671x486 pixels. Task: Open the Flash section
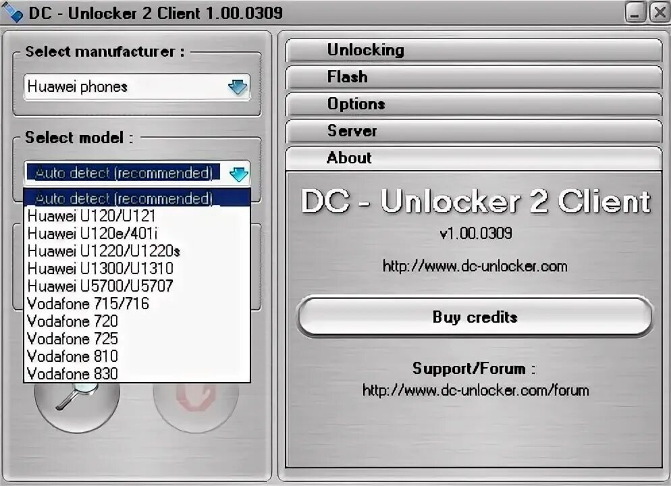(474, 78)
